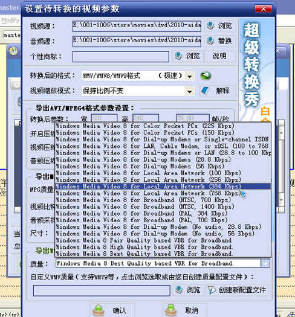Select Dial-up Modem (No audio, 28.8 Kbps) option
Image resolution: width=295 pixels, height=317 pixels.
[163, 226]
